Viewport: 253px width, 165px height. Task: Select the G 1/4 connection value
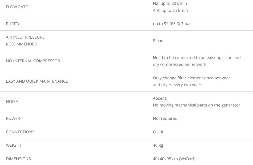pyautogui.click(x=158, y=132)
